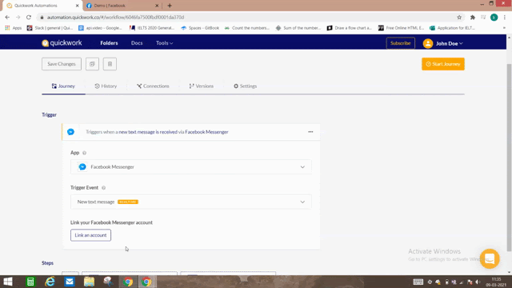Expand the Tools dropdown menu
The width and height of the screenshot is (512, 288).
click(164, 43)
